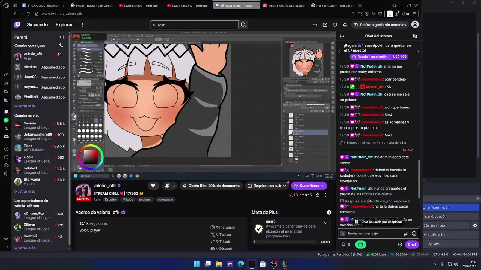Open the Twitch notifications inbox icon
The height and width of the screenshot is (270, 481).
pyautogui.click(x=325, y=25)
